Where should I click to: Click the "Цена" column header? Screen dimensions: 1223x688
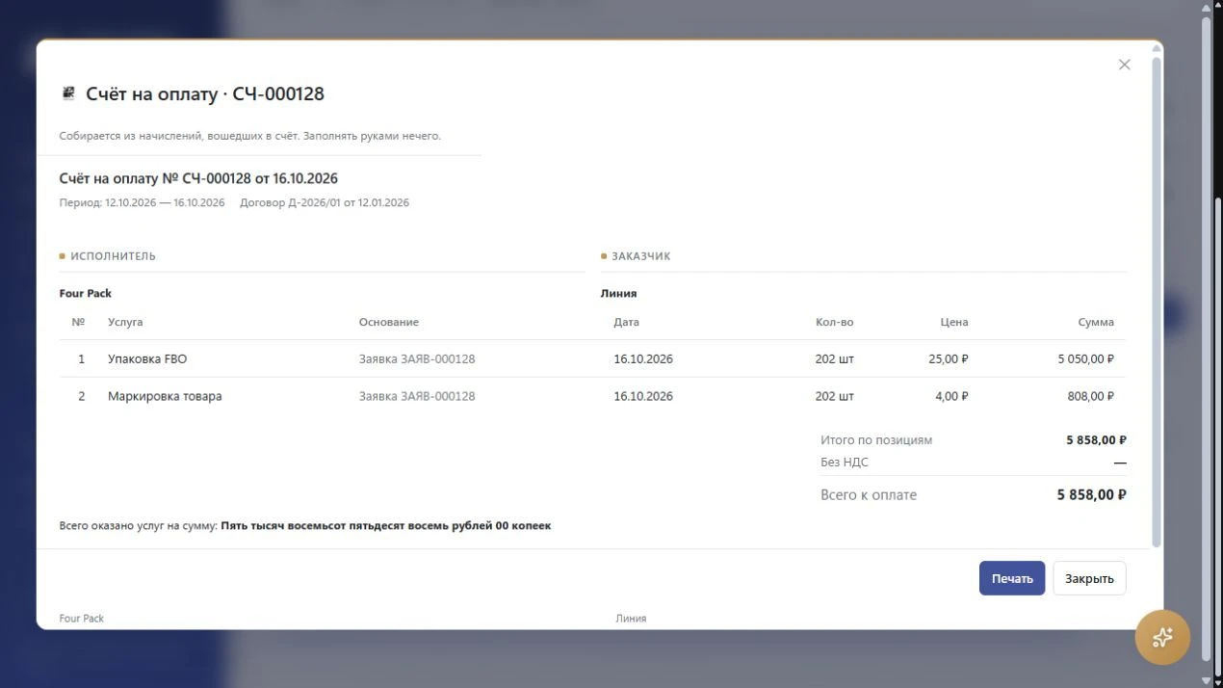pyautogui.click(x=954, y=322)
